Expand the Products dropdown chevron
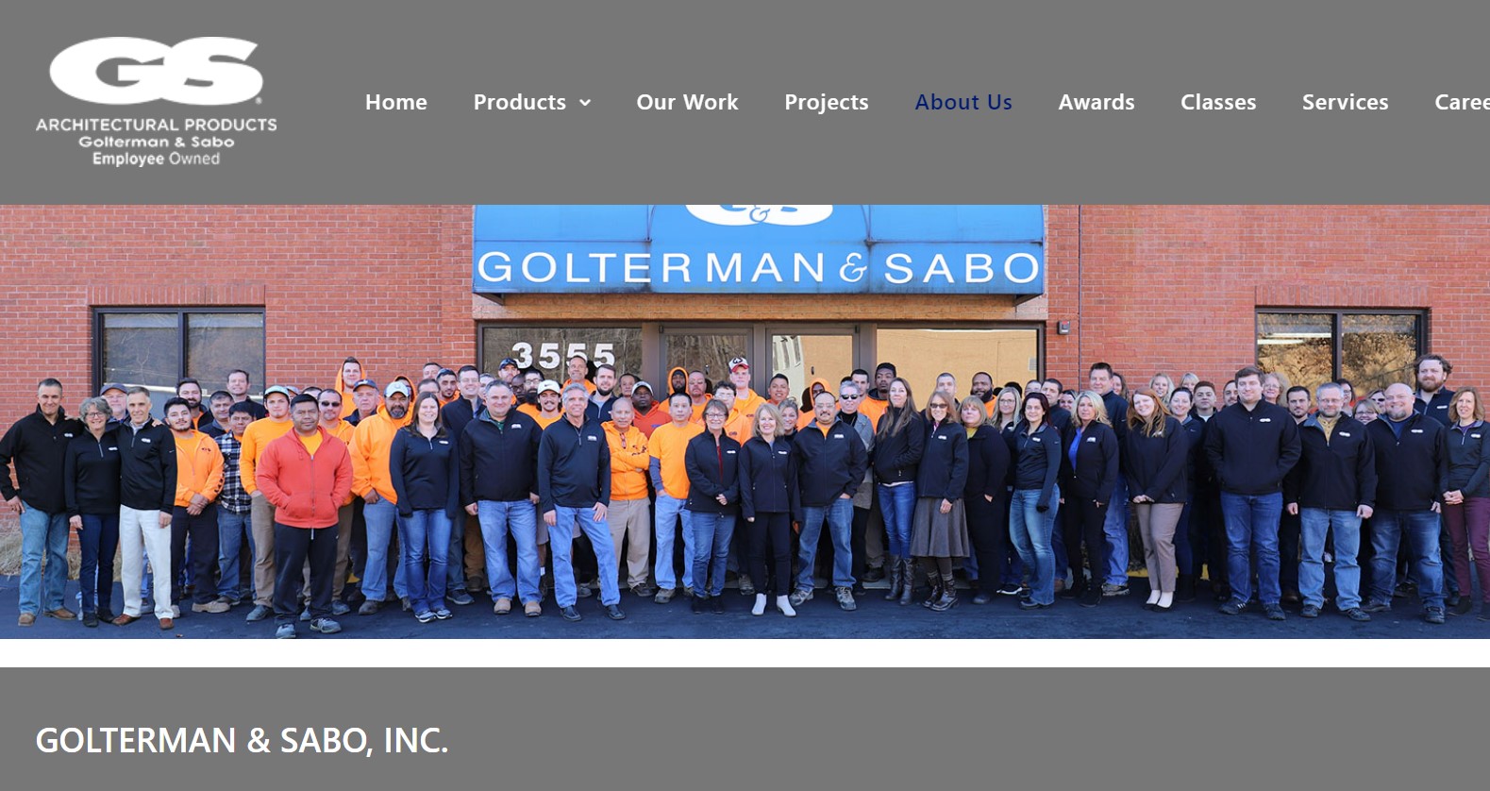The height and width of the screenshot is (791, 1490). (x=585, y=103)
